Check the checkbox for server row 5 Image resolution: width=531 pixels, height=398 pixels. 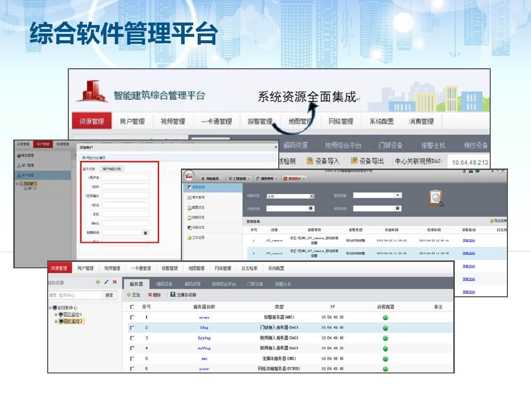click(x=132, y=358)
